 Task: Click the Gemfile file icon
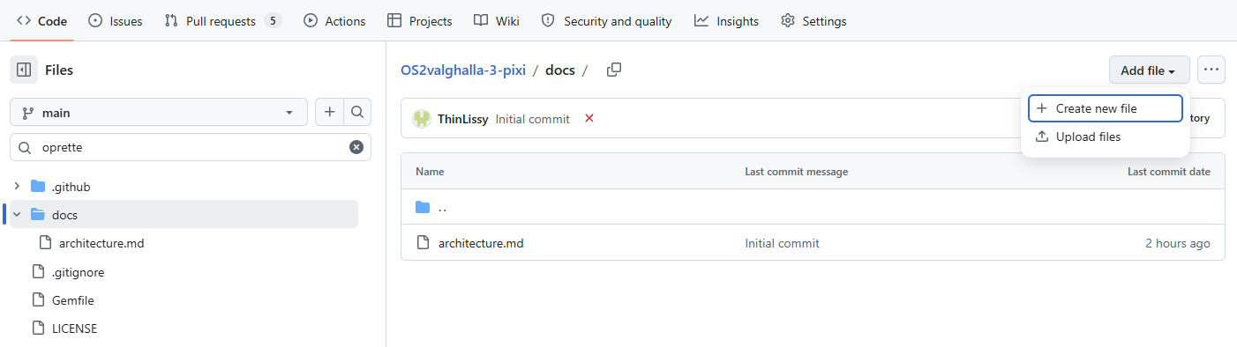point(38,300)
